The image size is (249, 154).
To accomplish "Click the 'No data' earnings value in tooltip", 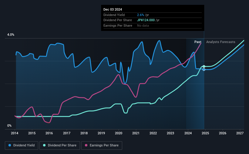I will 143,25.
